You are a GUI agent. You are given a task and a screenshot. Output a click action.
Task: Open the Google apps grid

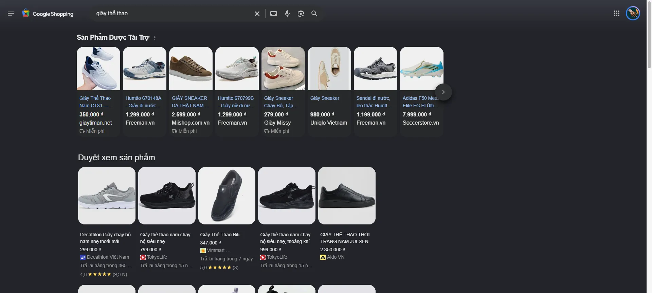coord(617,14)
